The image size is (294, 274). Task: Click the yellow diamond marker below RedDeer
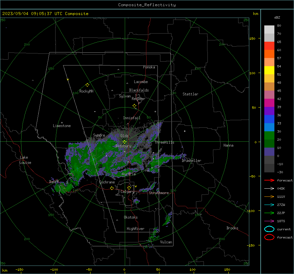[134, 106]
